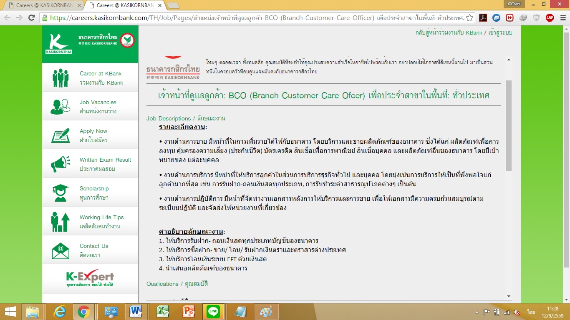Open the Windows Start button

10,312
